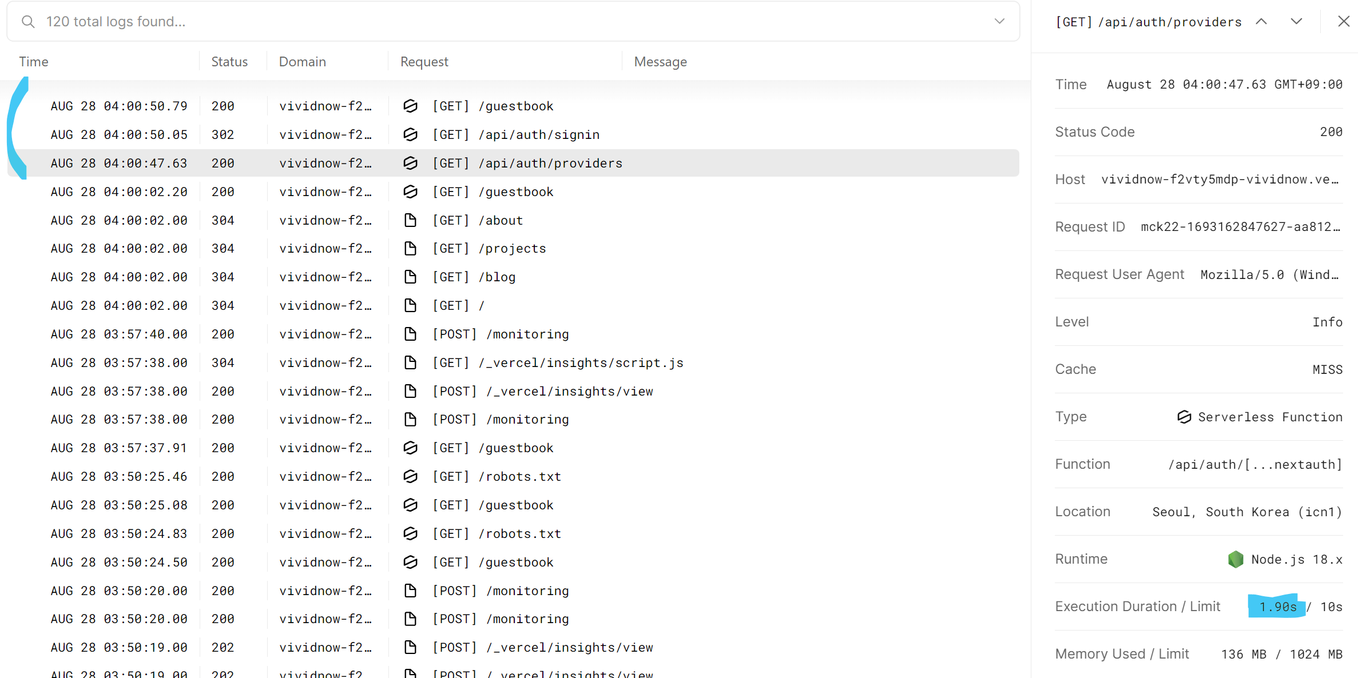
Task: Go to next log with down chevron
Action: point(1296,22)
